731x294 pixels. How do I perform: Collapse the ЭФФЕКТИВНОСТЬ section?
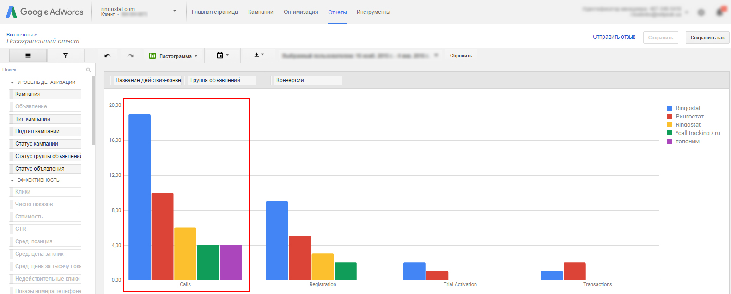point(12,180)
